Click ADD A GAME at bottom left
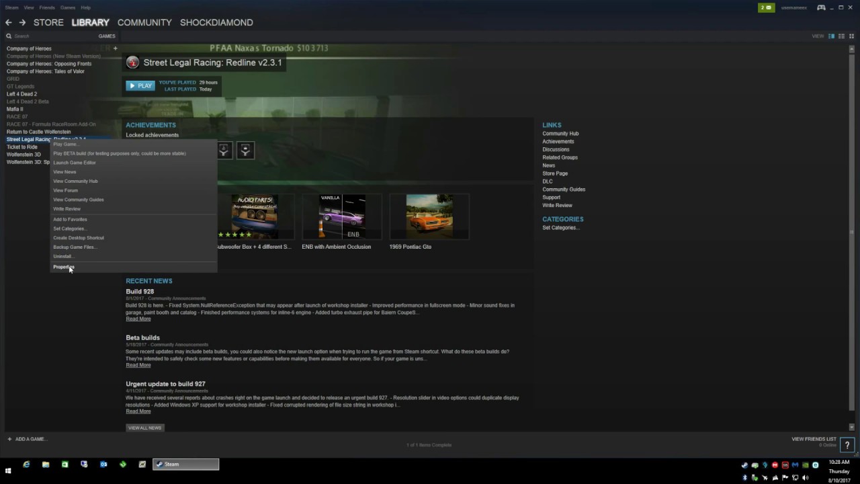The width and height of the screenshot is (860, 484). click(x=27, y=439)
